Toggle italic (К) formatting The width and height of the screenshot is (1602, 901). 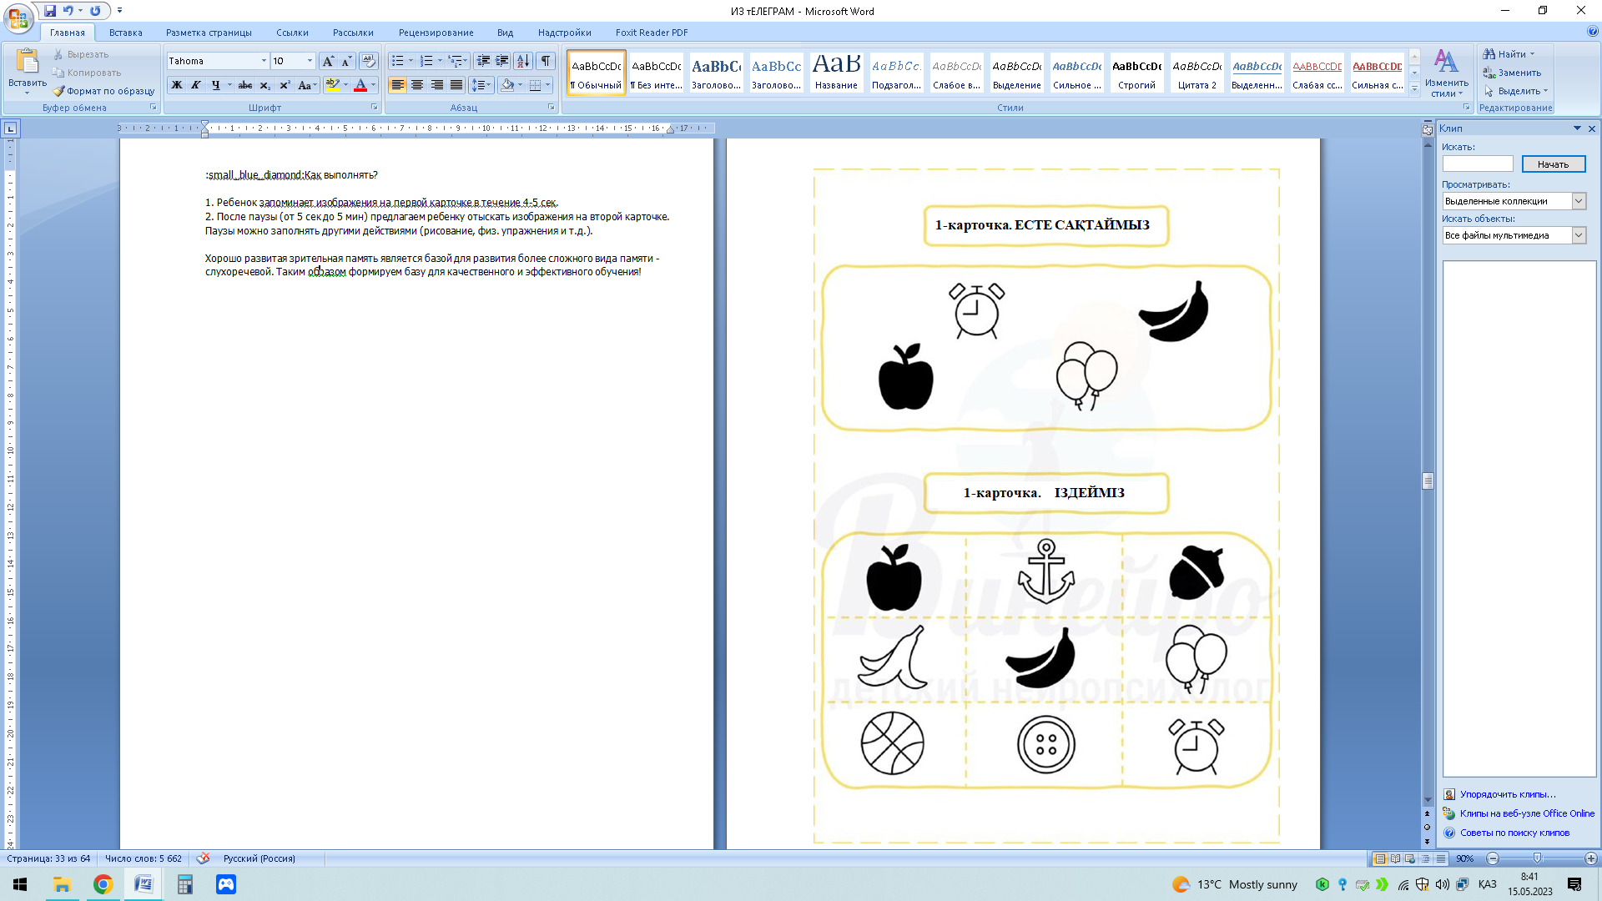[x=196, y=85]
